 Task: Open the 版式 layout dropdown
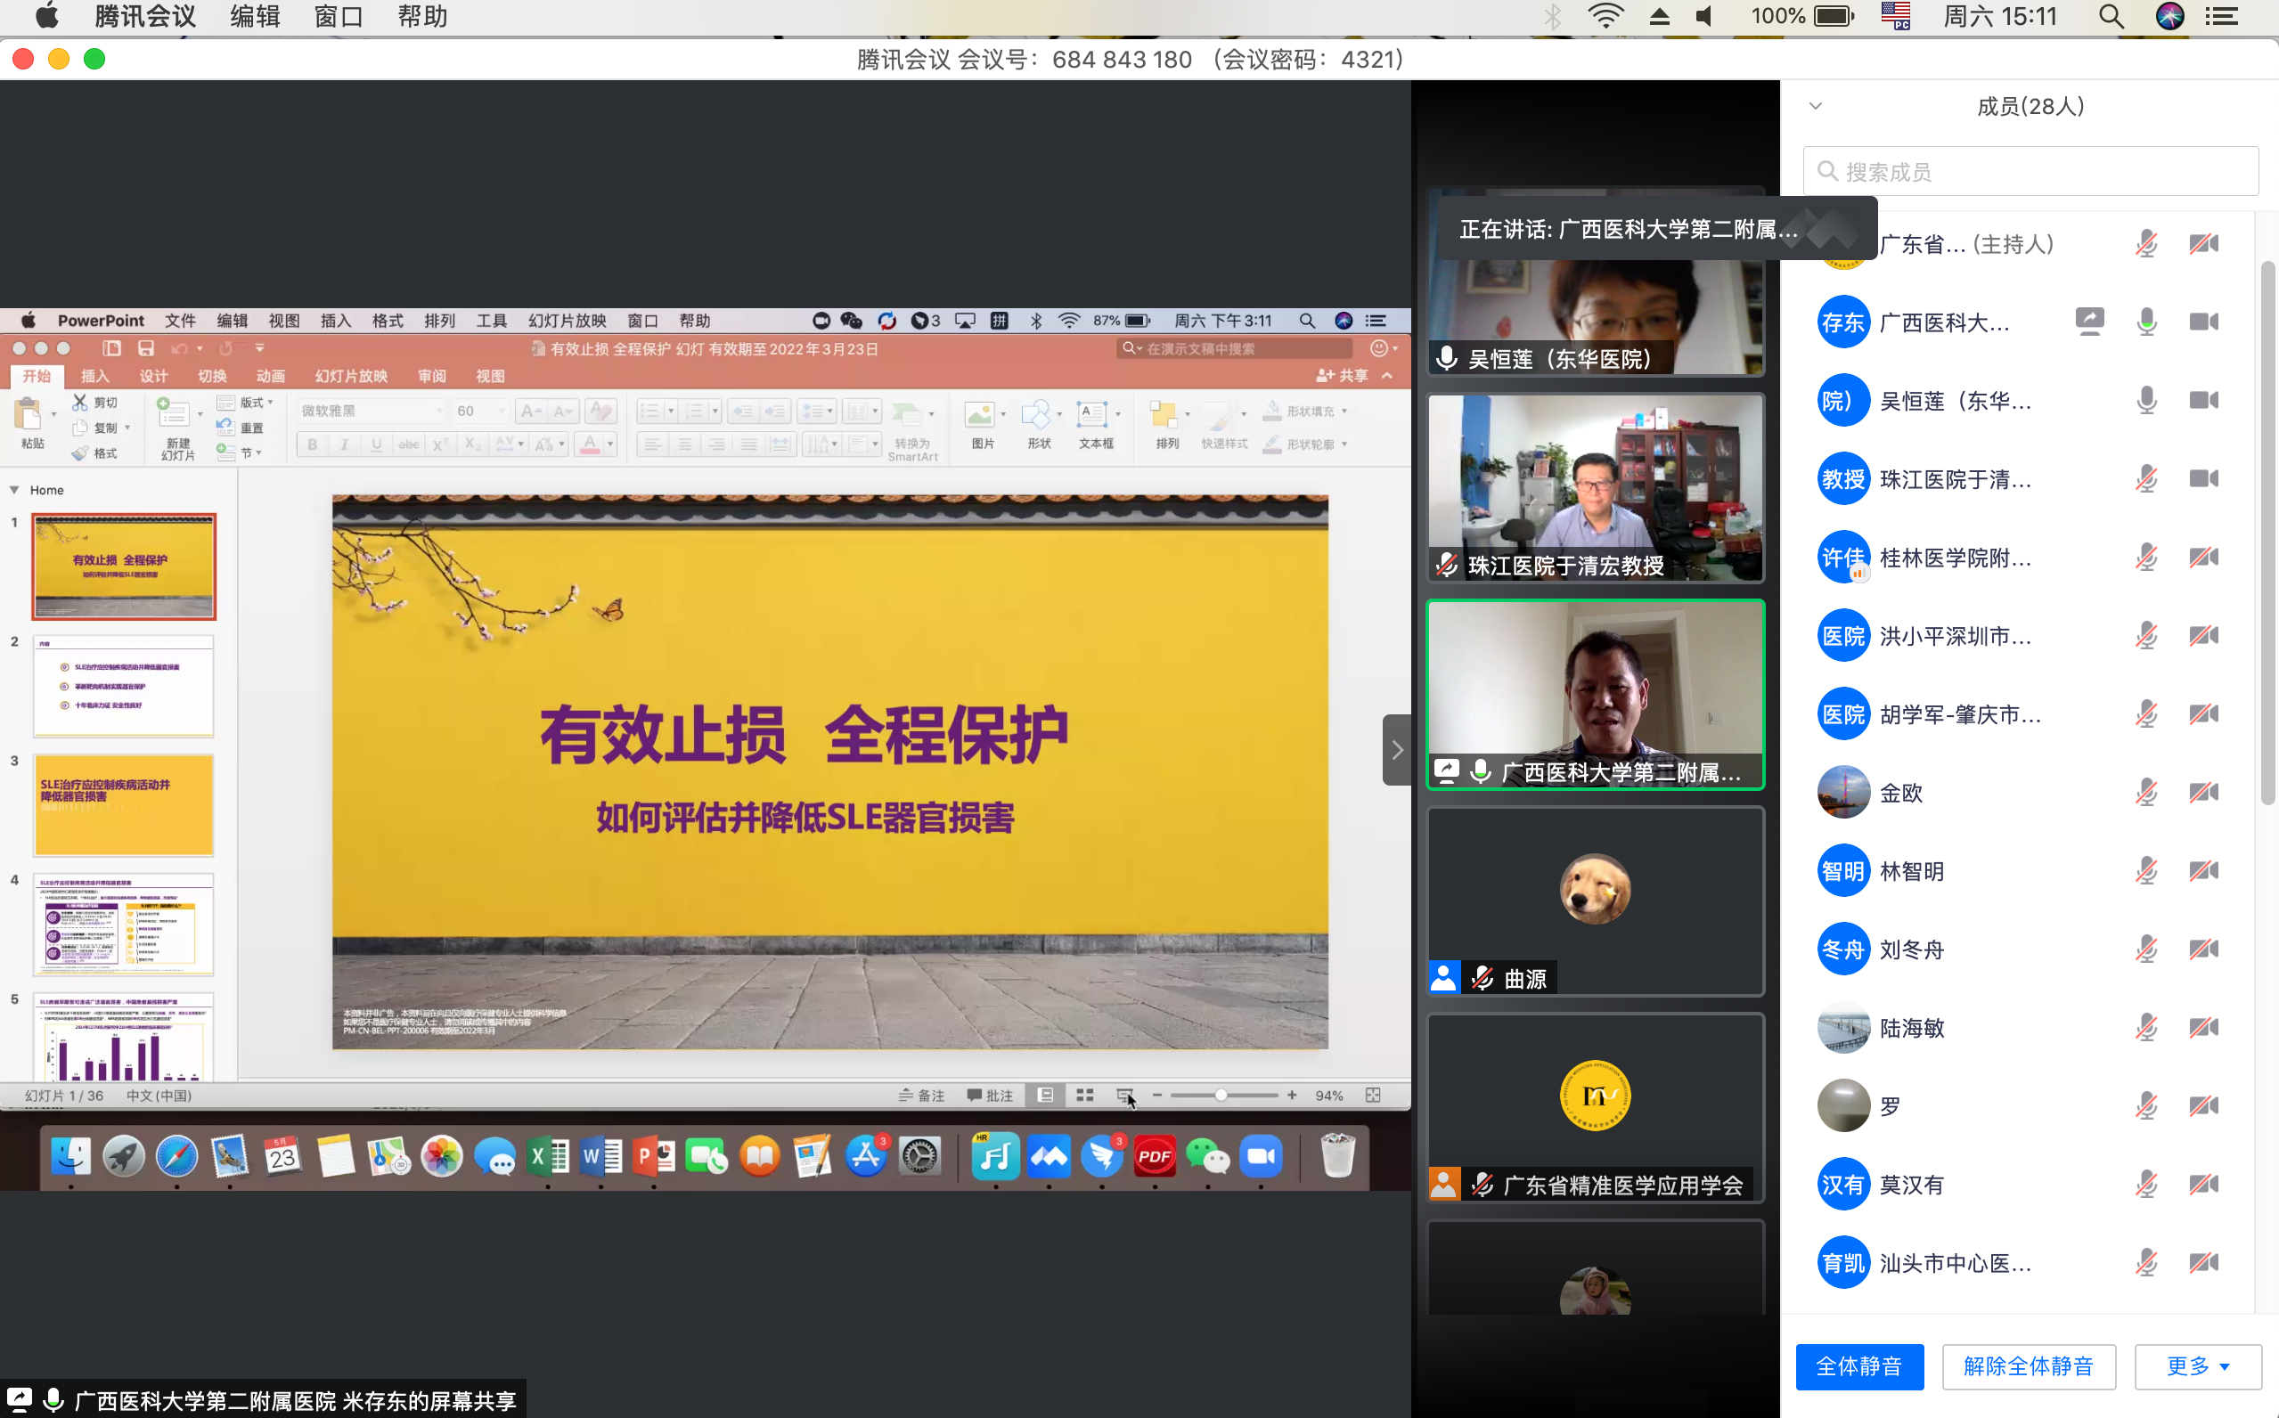pos(247,403)
